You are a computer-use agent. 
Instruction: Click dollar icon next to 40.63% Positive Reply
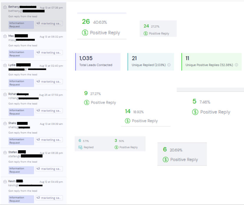point(85,33)
